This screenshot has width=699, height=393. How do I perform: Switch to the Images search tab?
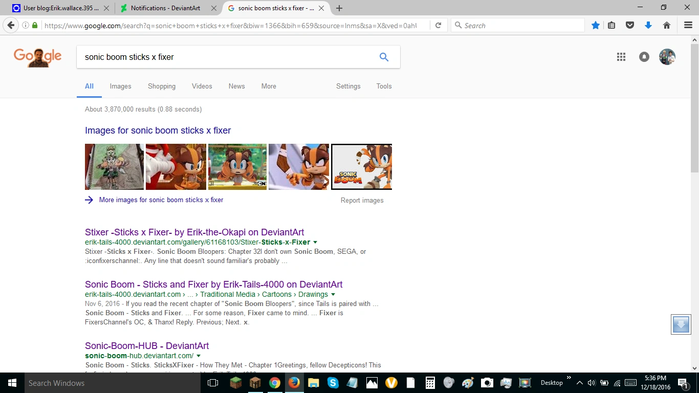coord(121,86)
